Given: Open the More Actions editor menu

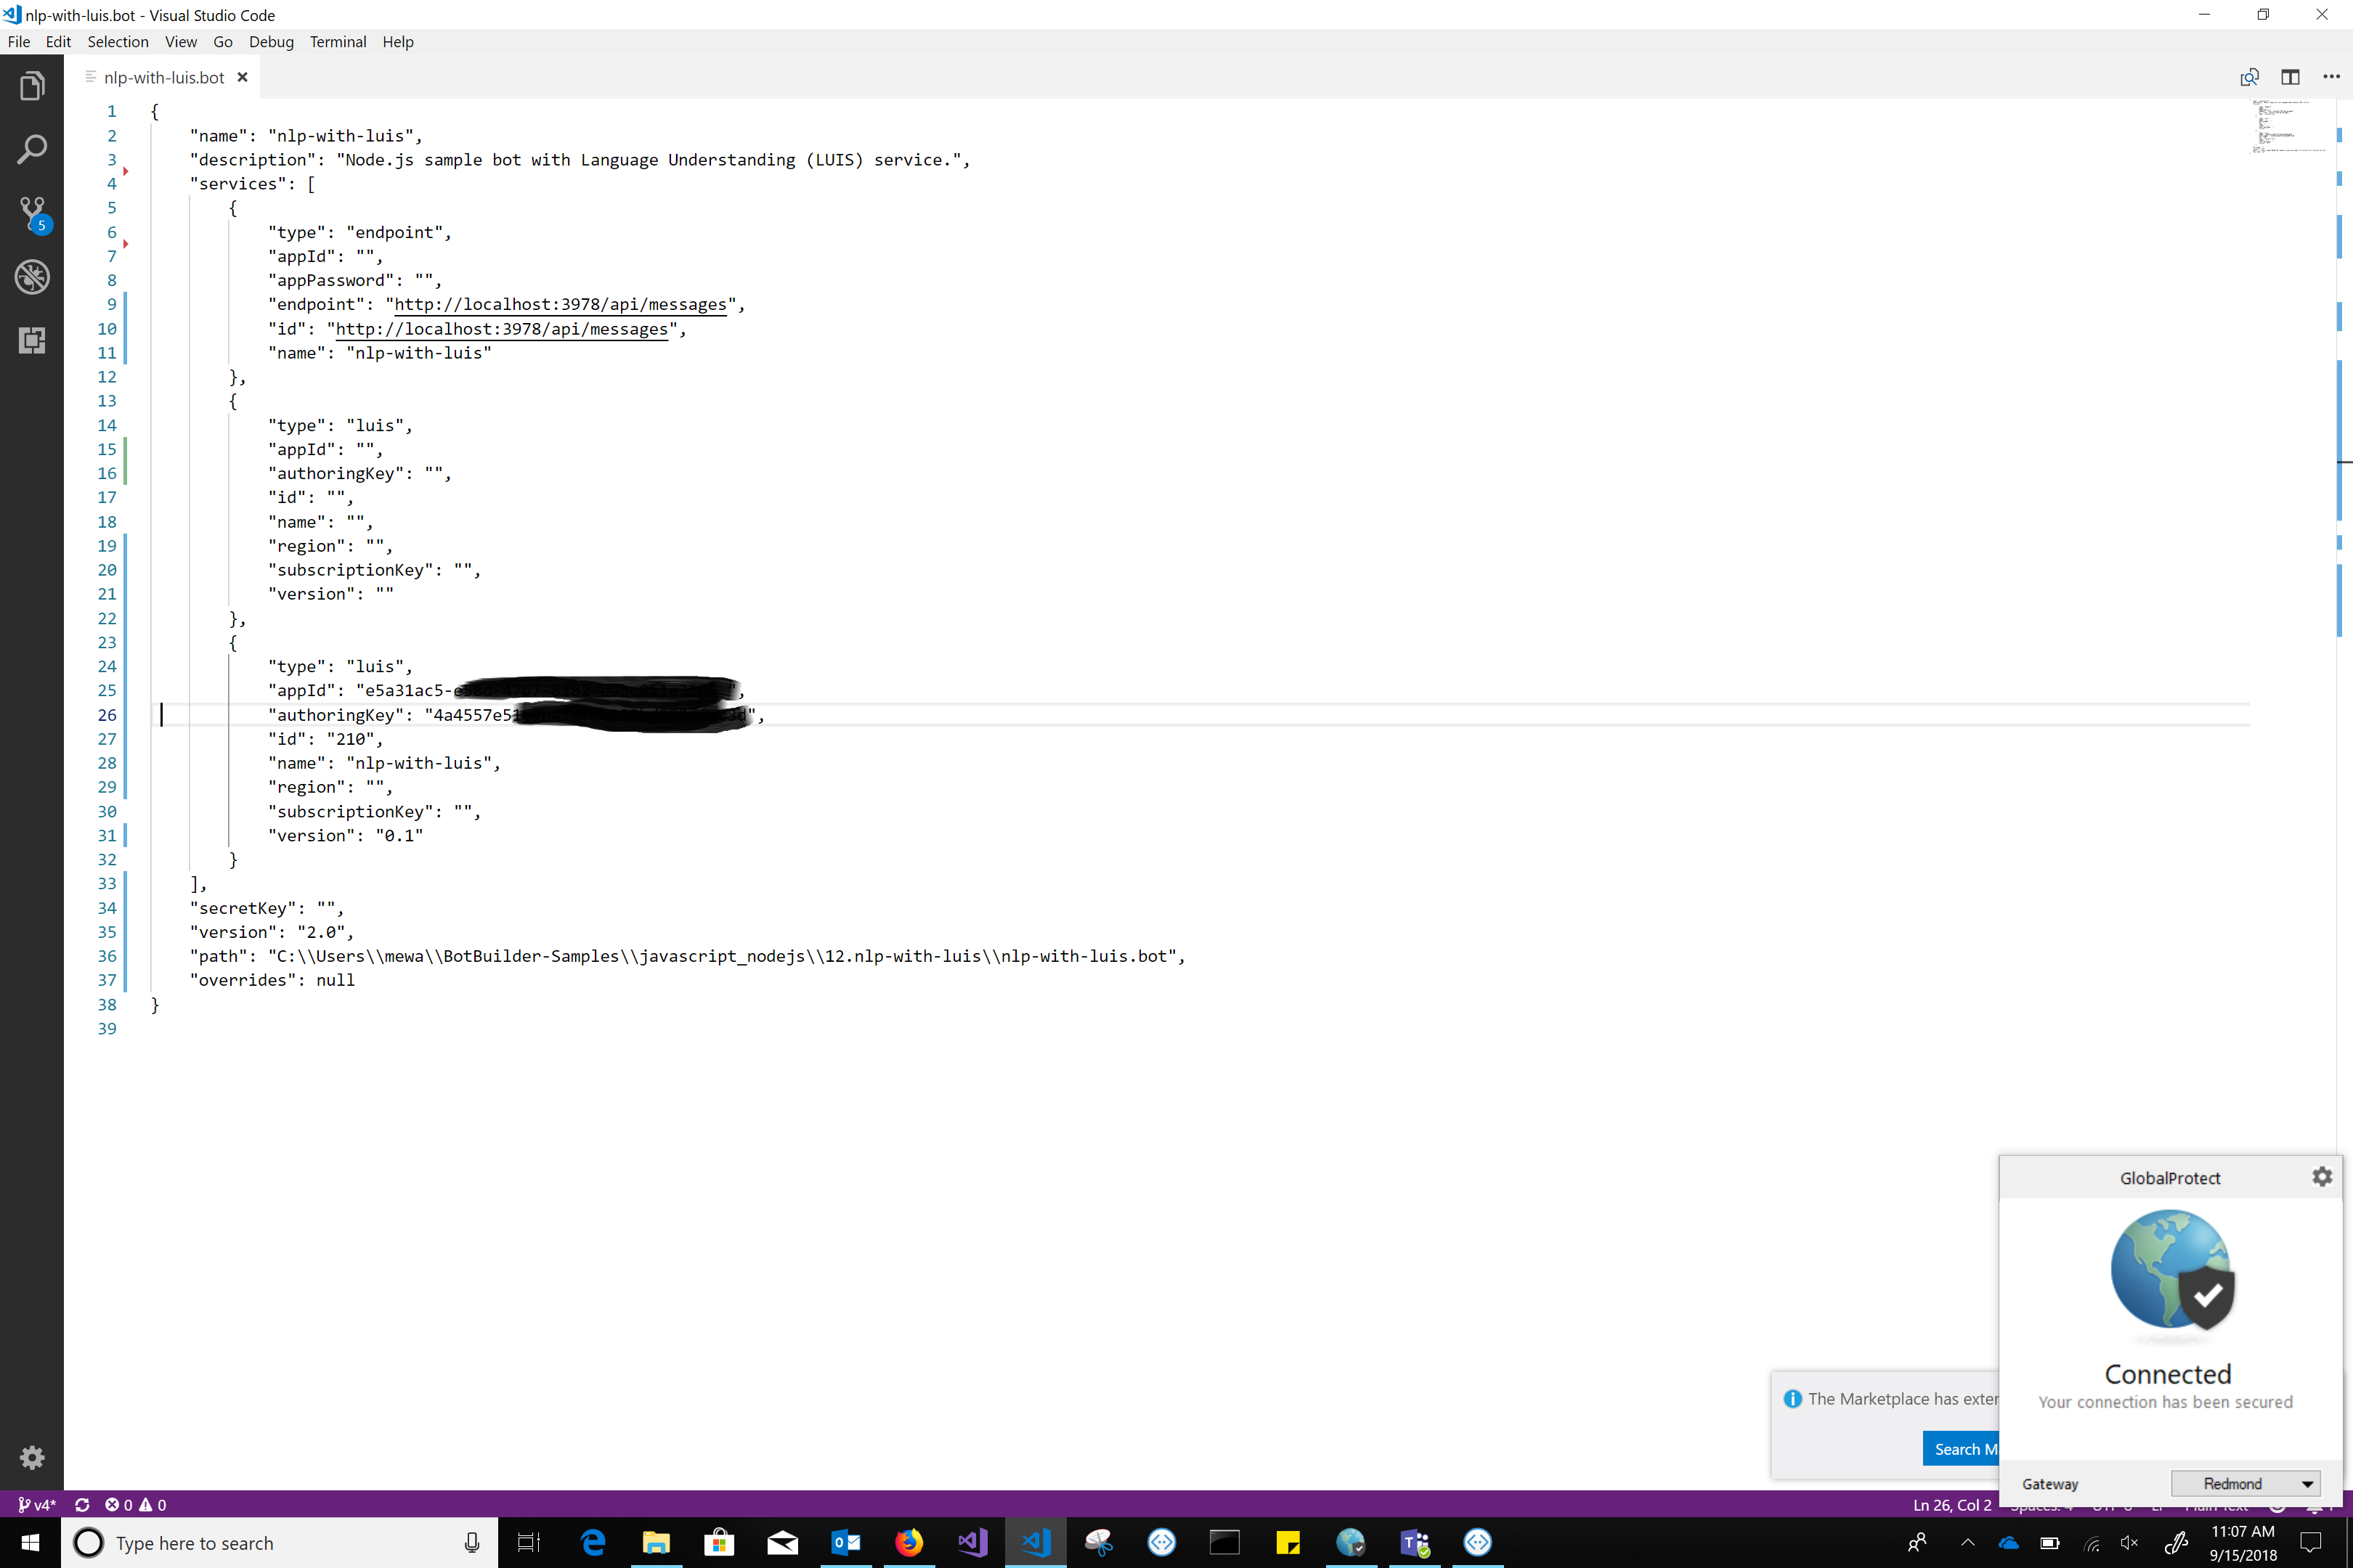Looking at the screenshot, I should [x=2331, y=77].
